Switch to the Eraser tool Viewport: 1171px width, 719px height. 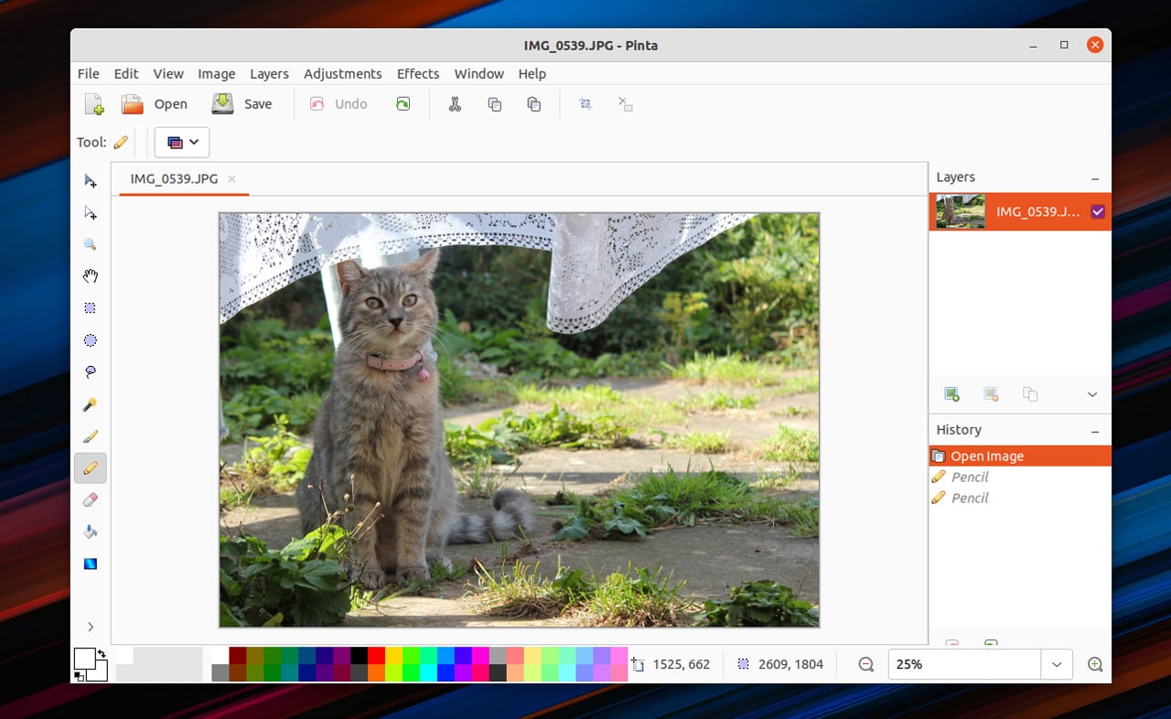tap(90, 499)
